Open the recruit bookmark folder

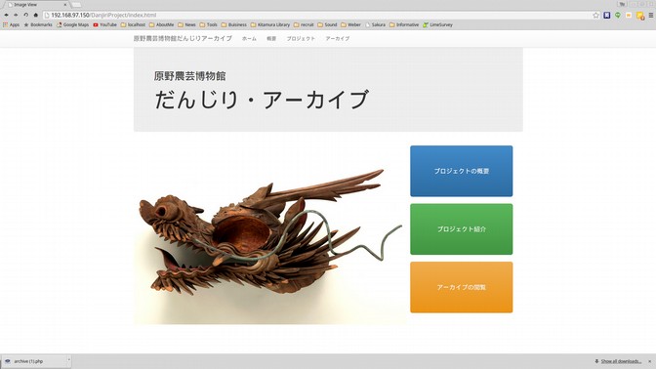point(304,24)
